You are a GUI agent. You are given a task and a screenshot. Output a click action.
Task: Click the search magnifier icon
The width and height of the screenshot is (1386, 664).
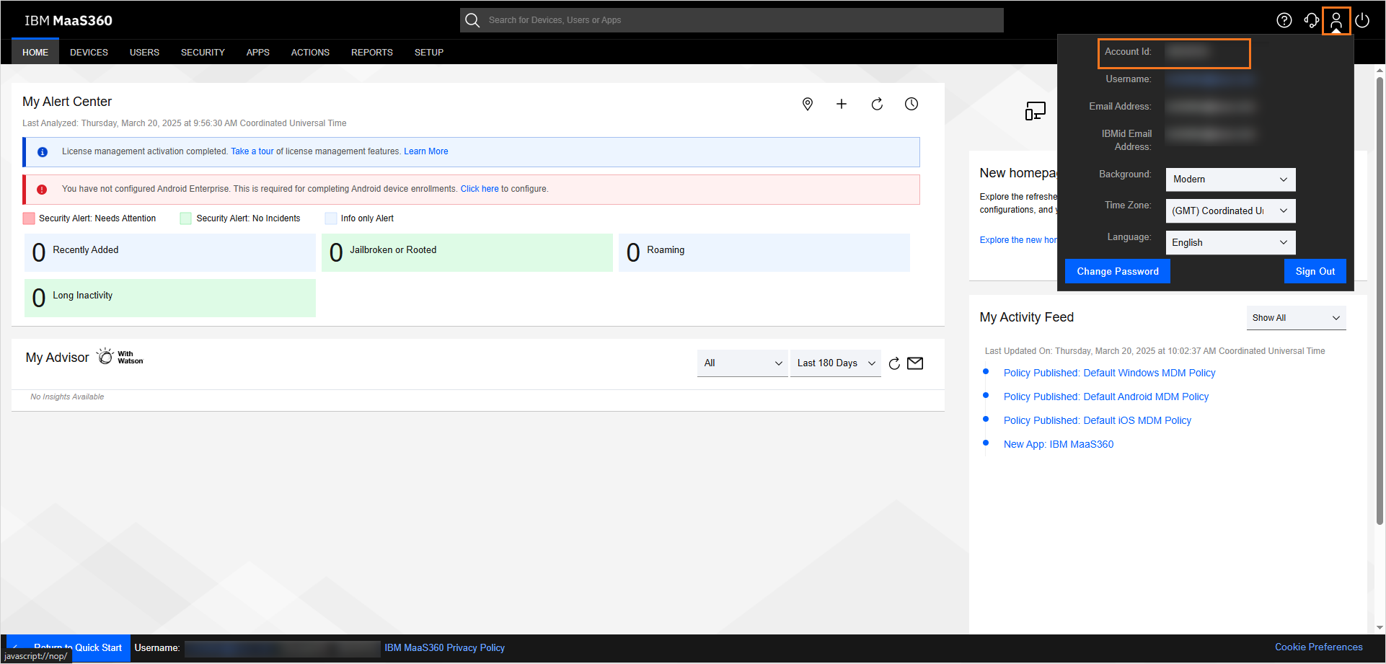[472, 20]
